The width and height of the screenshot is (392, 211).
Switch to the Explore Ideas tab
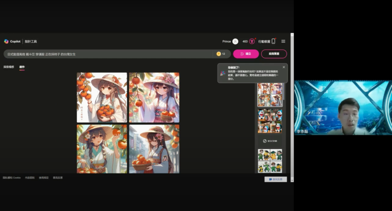(9, 66)
